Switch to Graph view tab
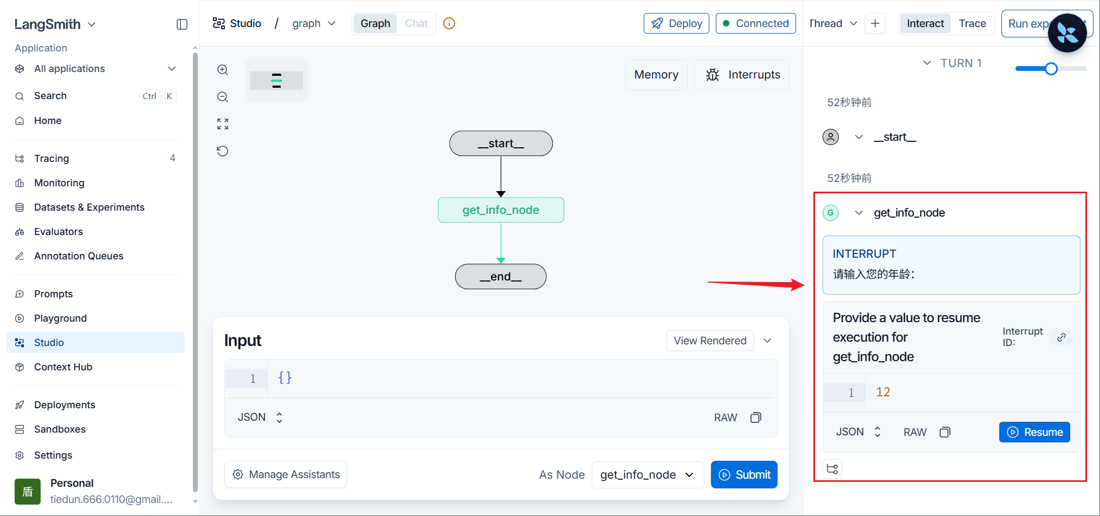Image resolution: width=1100 pixels, height=516 pixels. coord(376,23)
